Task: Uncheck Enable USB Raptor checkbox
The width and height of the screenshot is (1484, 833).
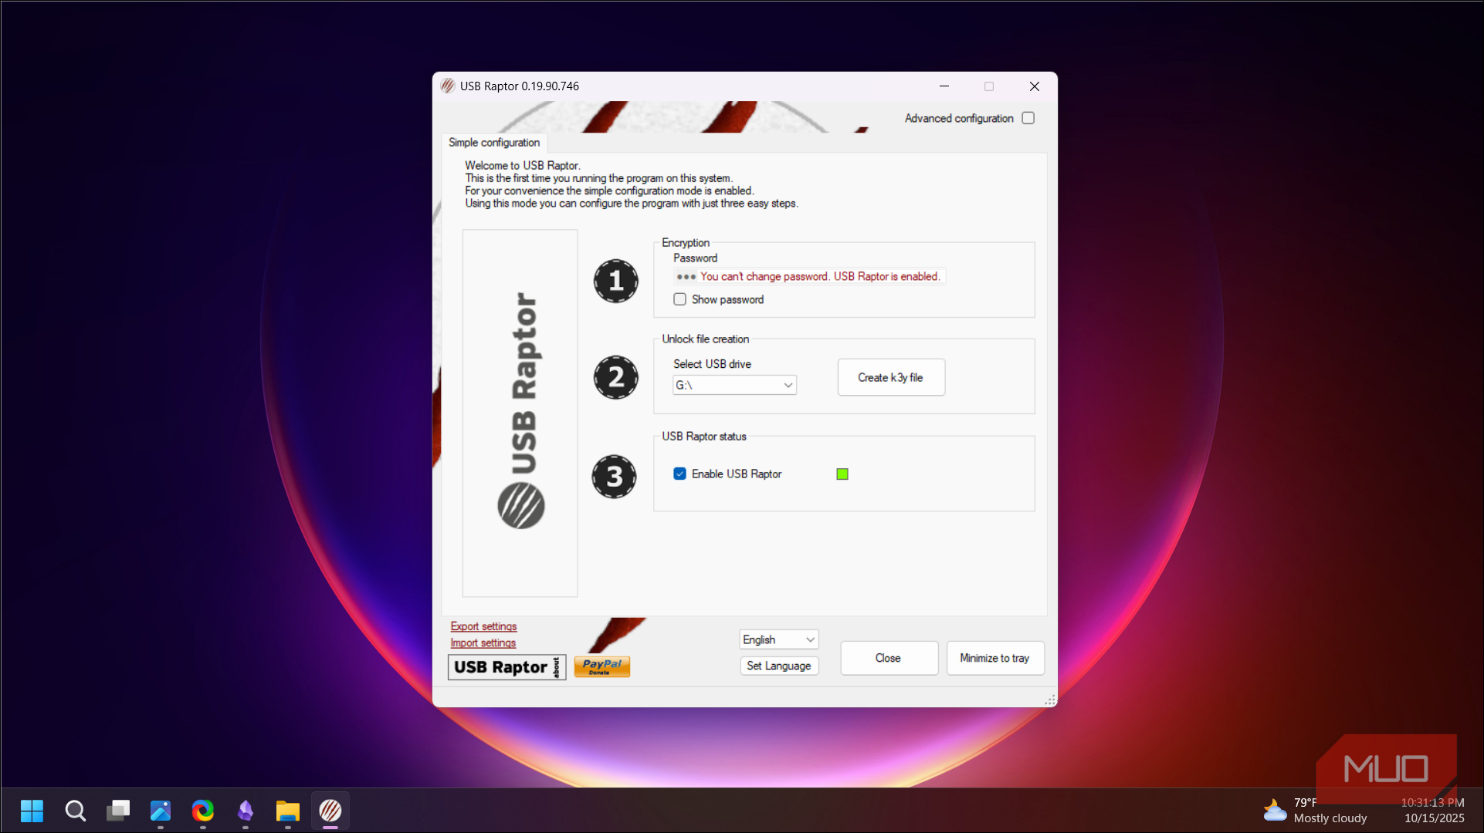Action: coord(679,474)
